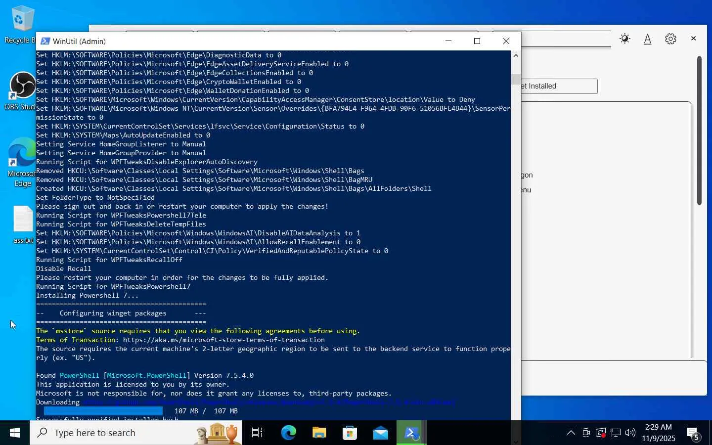Screen dimensions: 712x445
Task: Show hidden system tray icons
Action: pyautogui.click(x=571, y=433)
